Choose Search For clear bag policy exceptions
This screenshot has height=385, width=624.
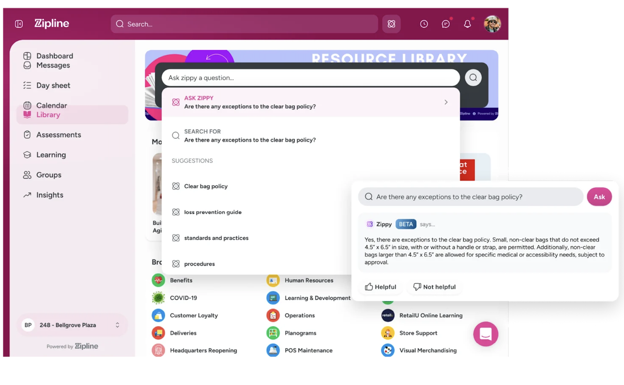[x=249, y=136]
